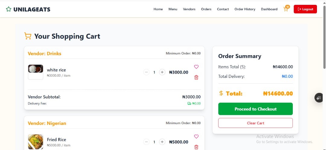Viewport: 326px width, 150px height.
Task: Increase white rice quantity
Action: coord(162,72)
